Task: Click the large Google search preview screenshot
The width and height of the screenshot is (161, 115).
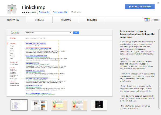Action: click(59, 63)
